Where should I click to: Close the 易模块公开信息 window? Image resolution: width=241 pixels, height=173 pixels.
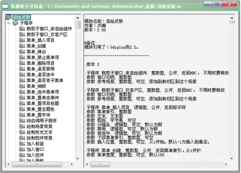tap(230, 4)
